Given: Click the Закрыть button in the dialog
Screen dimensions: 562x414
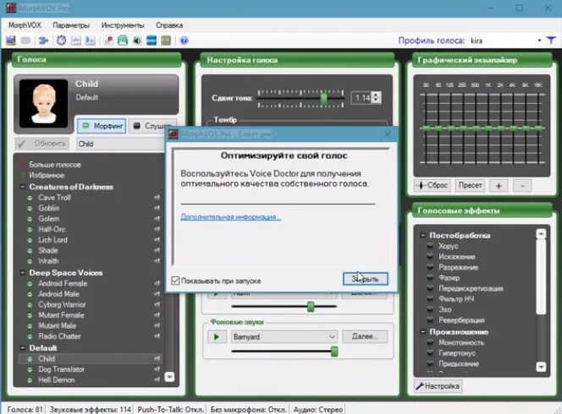Looking at the screenshot, I should click(366, 279).
